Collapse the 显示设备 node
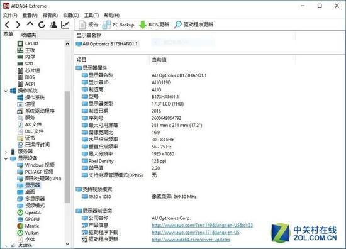This screenshot has width=346, height=249. point(6,158)
